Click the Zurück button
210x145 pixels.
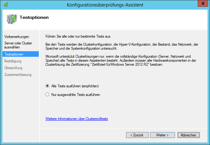pos(137,135)
